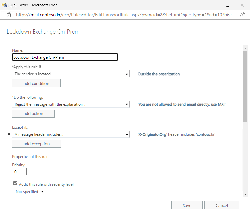Minimize the Rule window
The height and width of the screenshot is (220, 250).
click(x=213, y=5)
